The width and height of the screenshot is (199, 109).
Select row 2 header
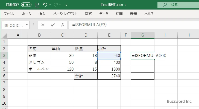(x=4, y=49)
